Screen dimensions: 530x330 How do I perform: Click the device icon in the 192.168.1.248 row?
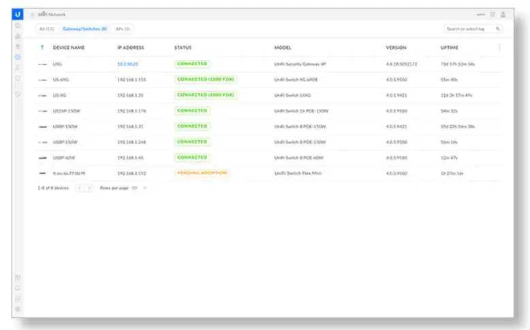coord(43,142)
